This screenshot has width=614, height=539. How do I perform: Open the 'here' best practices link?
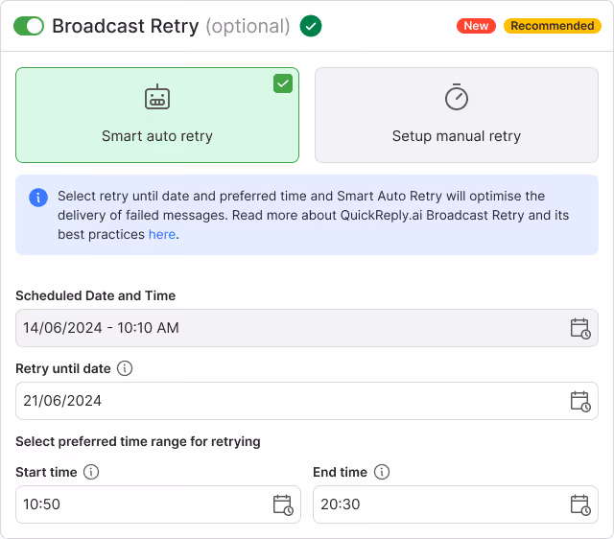(162, 234)
